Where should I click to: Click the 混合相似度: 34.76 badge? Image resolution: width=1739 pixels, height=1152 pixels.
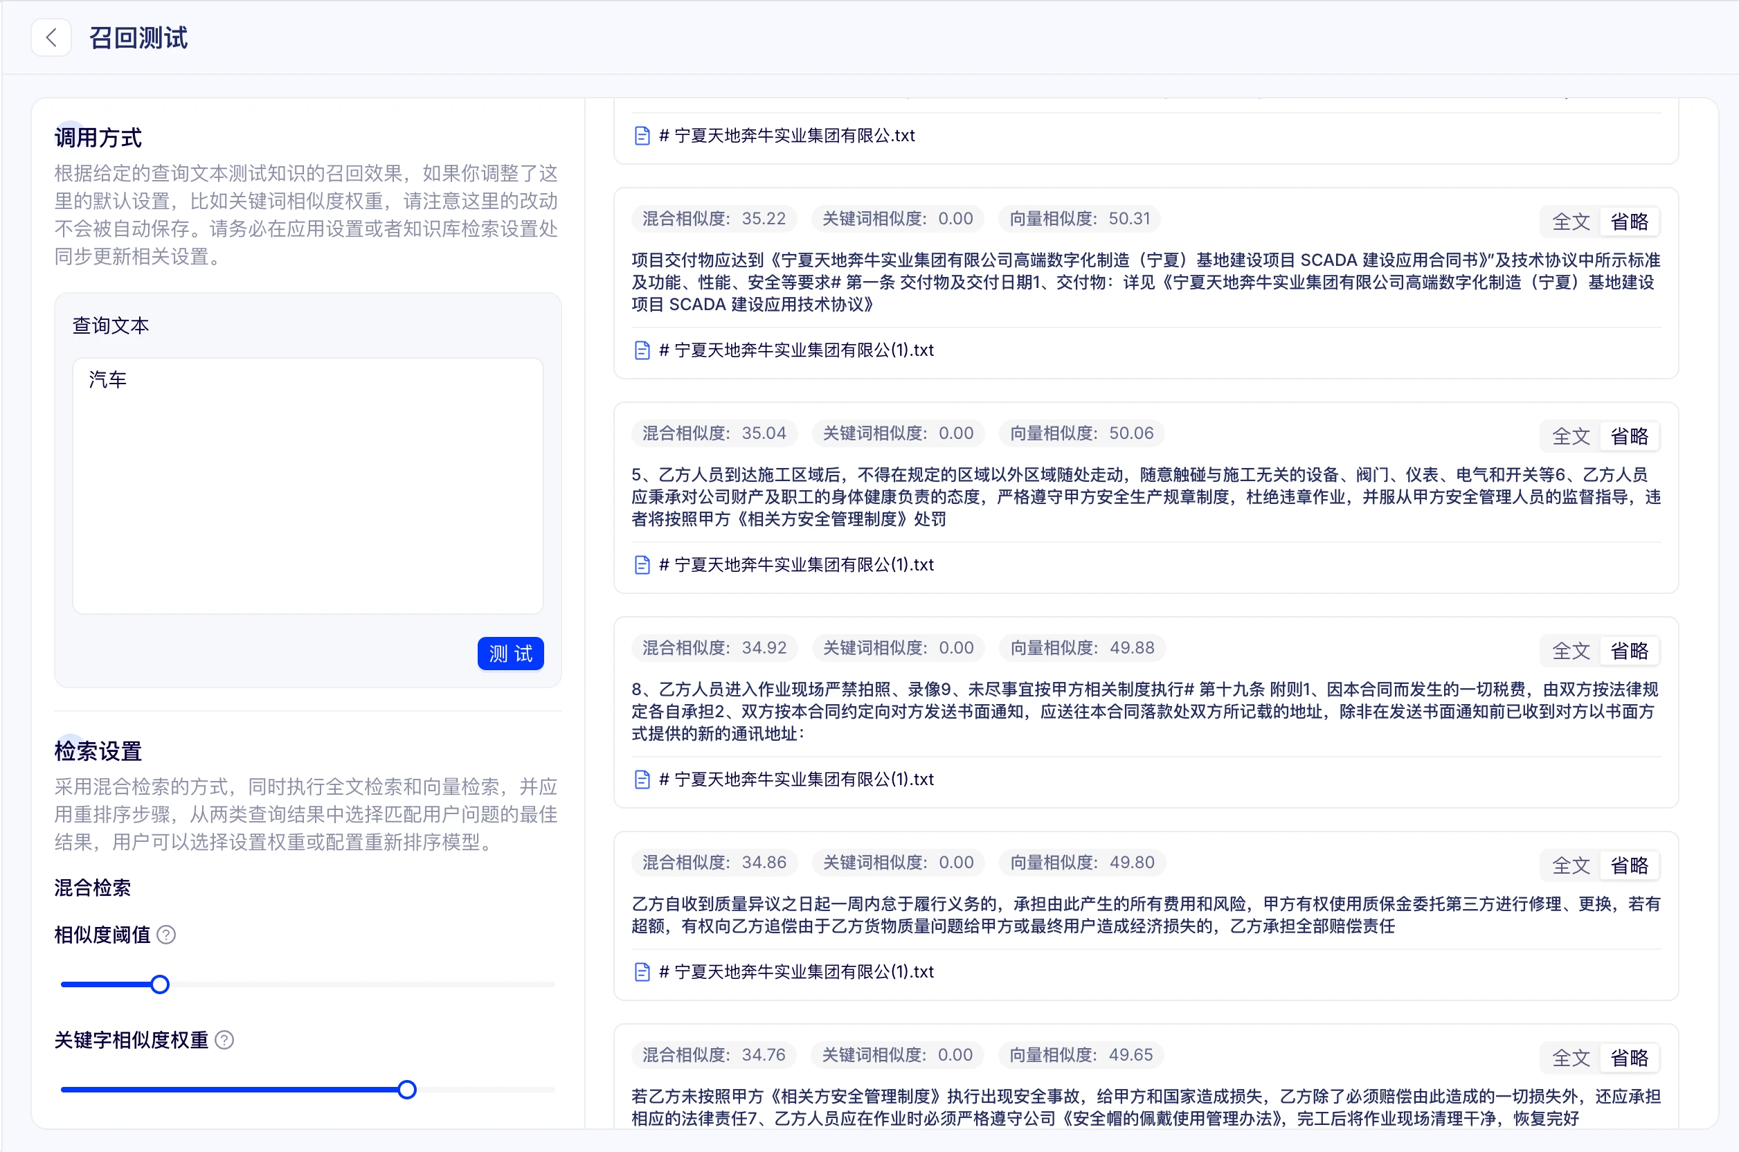(714, 1055)
